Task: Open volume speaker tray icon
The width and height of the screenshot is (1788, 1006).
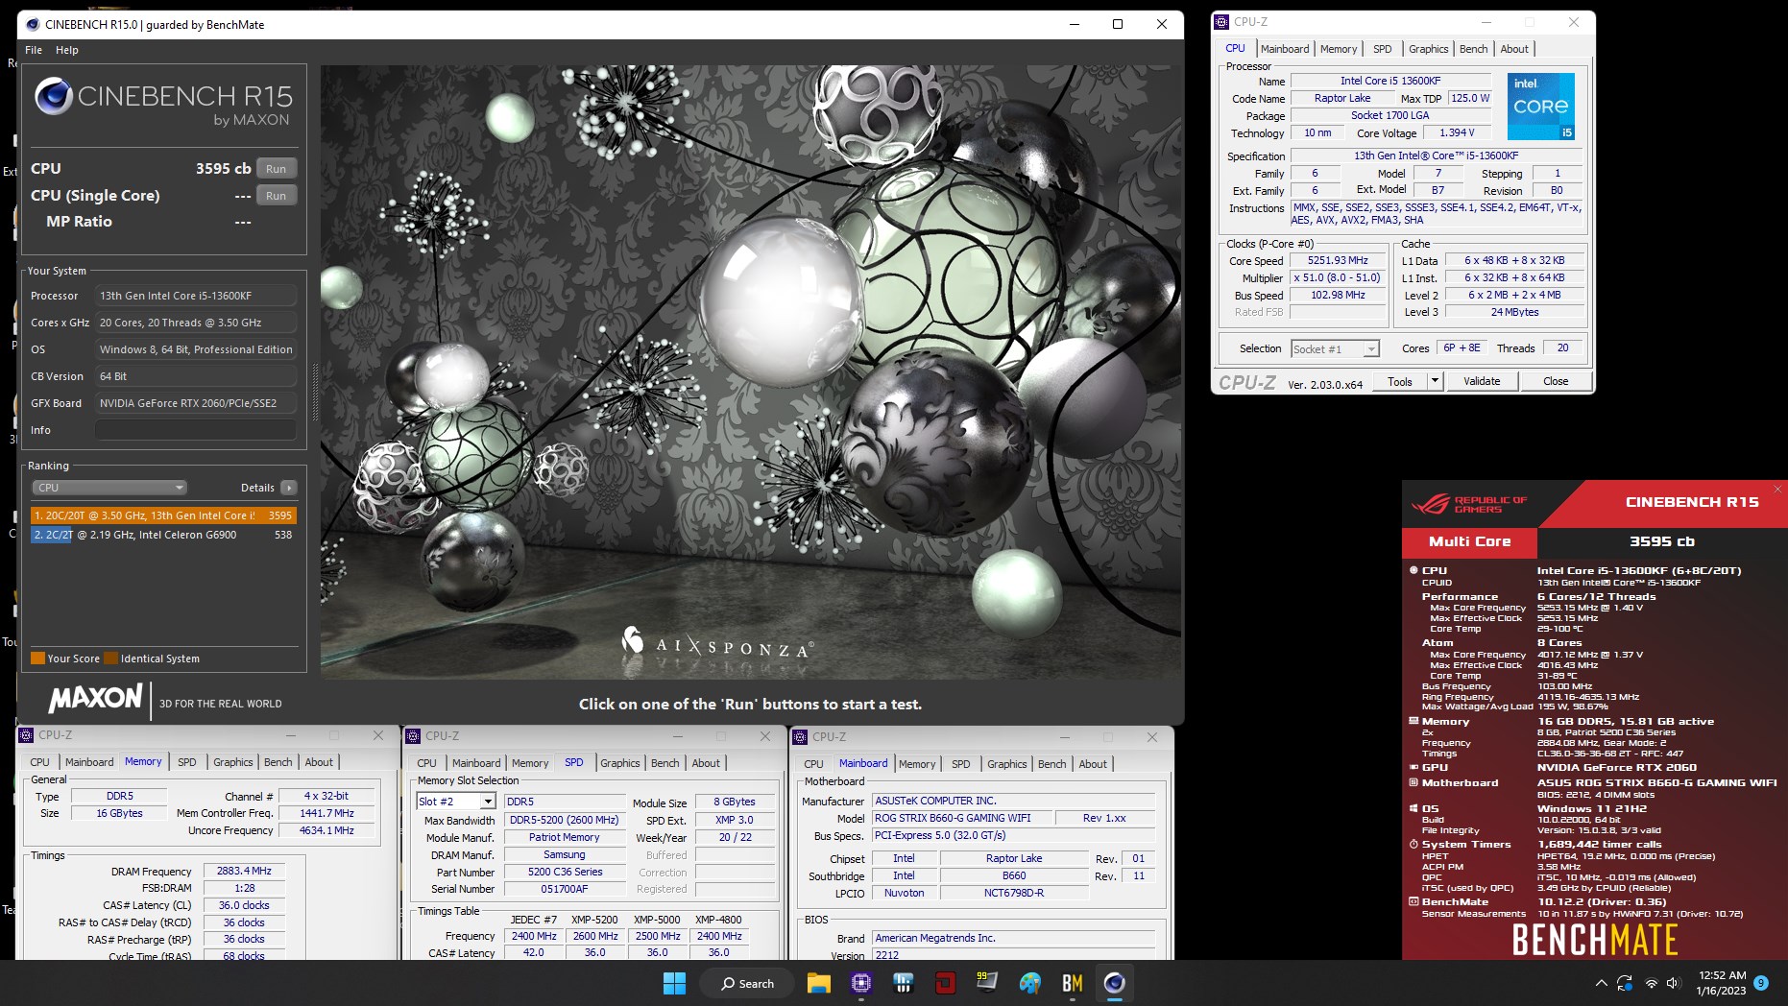Action: [1674, 983]
